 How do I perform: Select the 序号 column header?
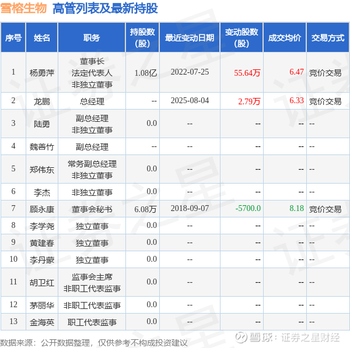(13, 38)
